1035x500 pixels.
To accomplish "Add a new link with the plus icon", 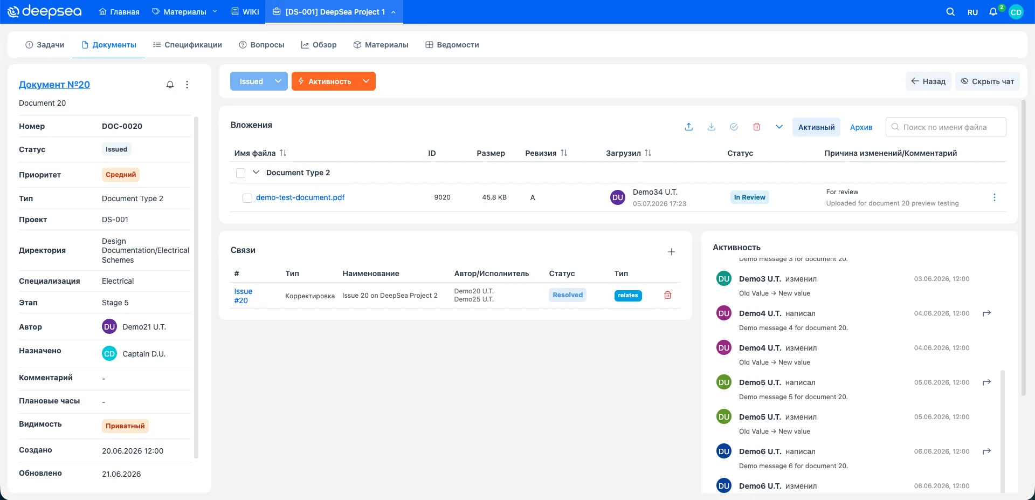I will tap(671, 252).
